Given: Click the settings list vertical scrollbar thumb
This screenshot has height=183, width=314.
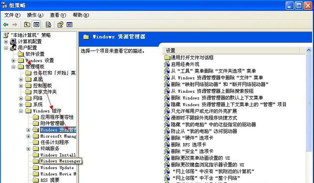Looking at the screenshot, I should [x=309, y=102].
